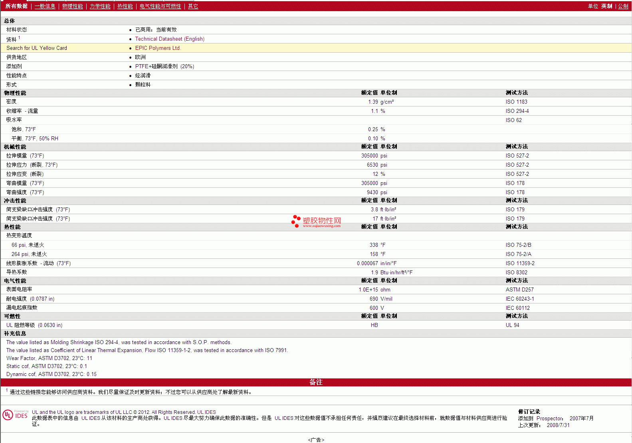Open Technical Datasheet (English) link
This screenshot has height=443, width=632.
(x=170, y=39)
